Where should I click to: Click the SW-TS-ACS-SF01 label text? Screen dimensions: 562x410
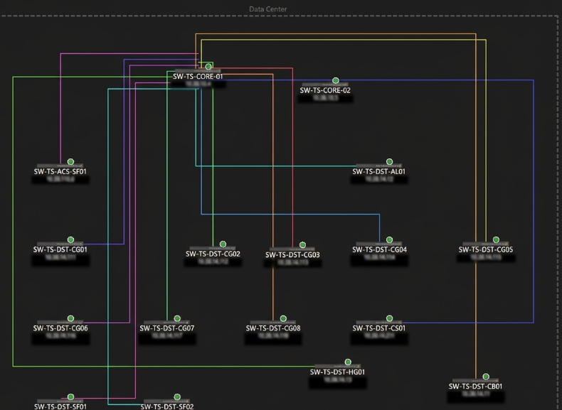[x=60, y=171]
